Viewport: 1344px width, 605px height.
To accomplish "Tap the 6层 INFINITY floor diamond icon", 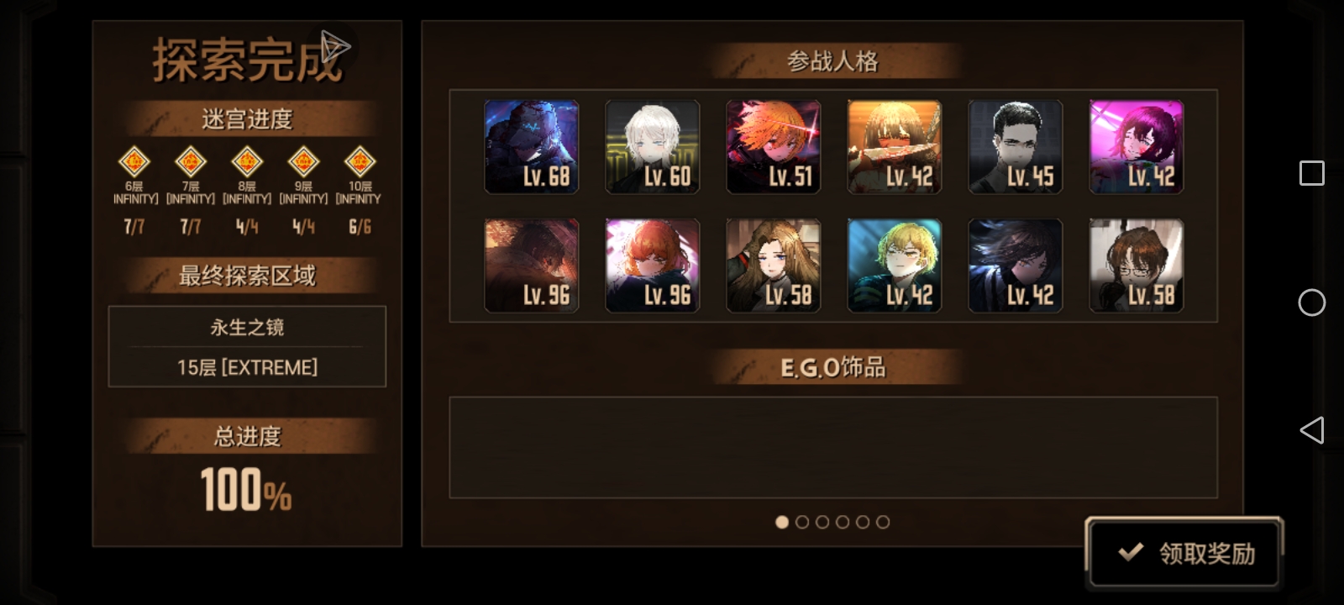I will tap(134, 160).
